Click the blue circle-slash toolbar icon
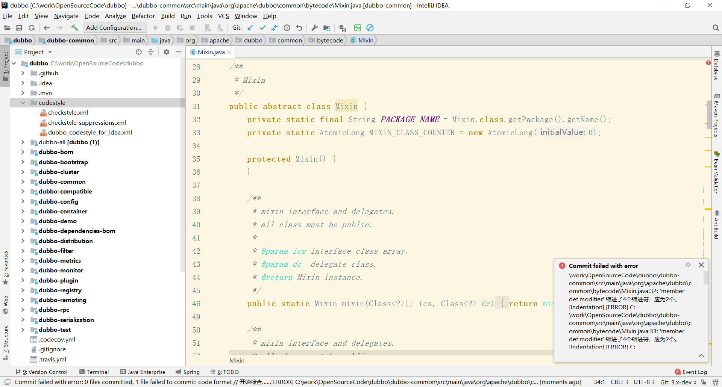Image resolution: width=722 pixels, height=387 pixels. pos(370,28)
